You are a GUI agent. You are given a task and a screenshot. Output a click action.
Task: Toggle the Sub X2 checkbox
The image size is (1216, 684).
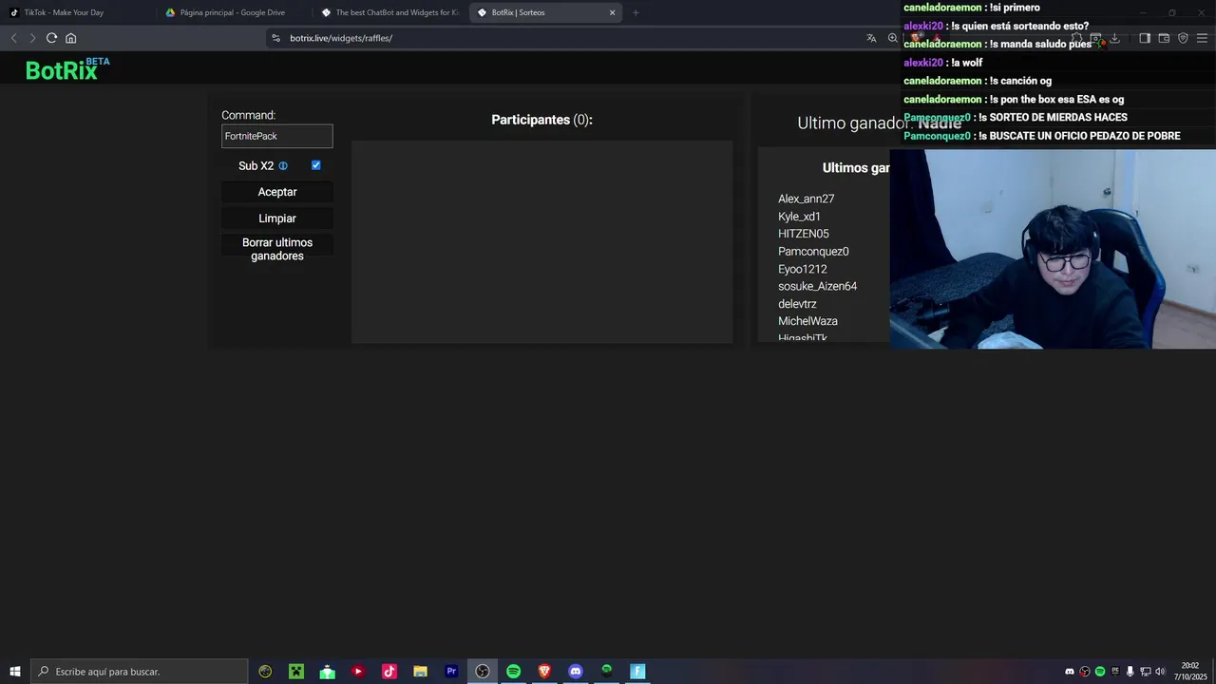(x=316, y=165)
